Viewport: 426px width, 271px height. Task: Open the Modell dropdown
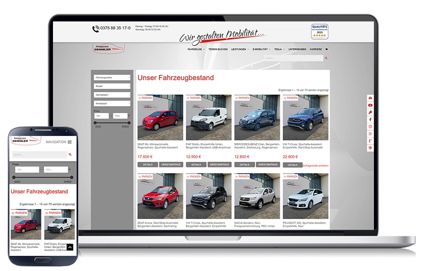pyautogui.click(x=112, y=86)
